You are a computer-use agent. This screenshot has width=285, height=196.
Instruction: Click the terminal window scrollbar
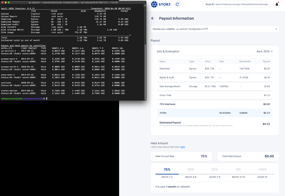(145, 72)
